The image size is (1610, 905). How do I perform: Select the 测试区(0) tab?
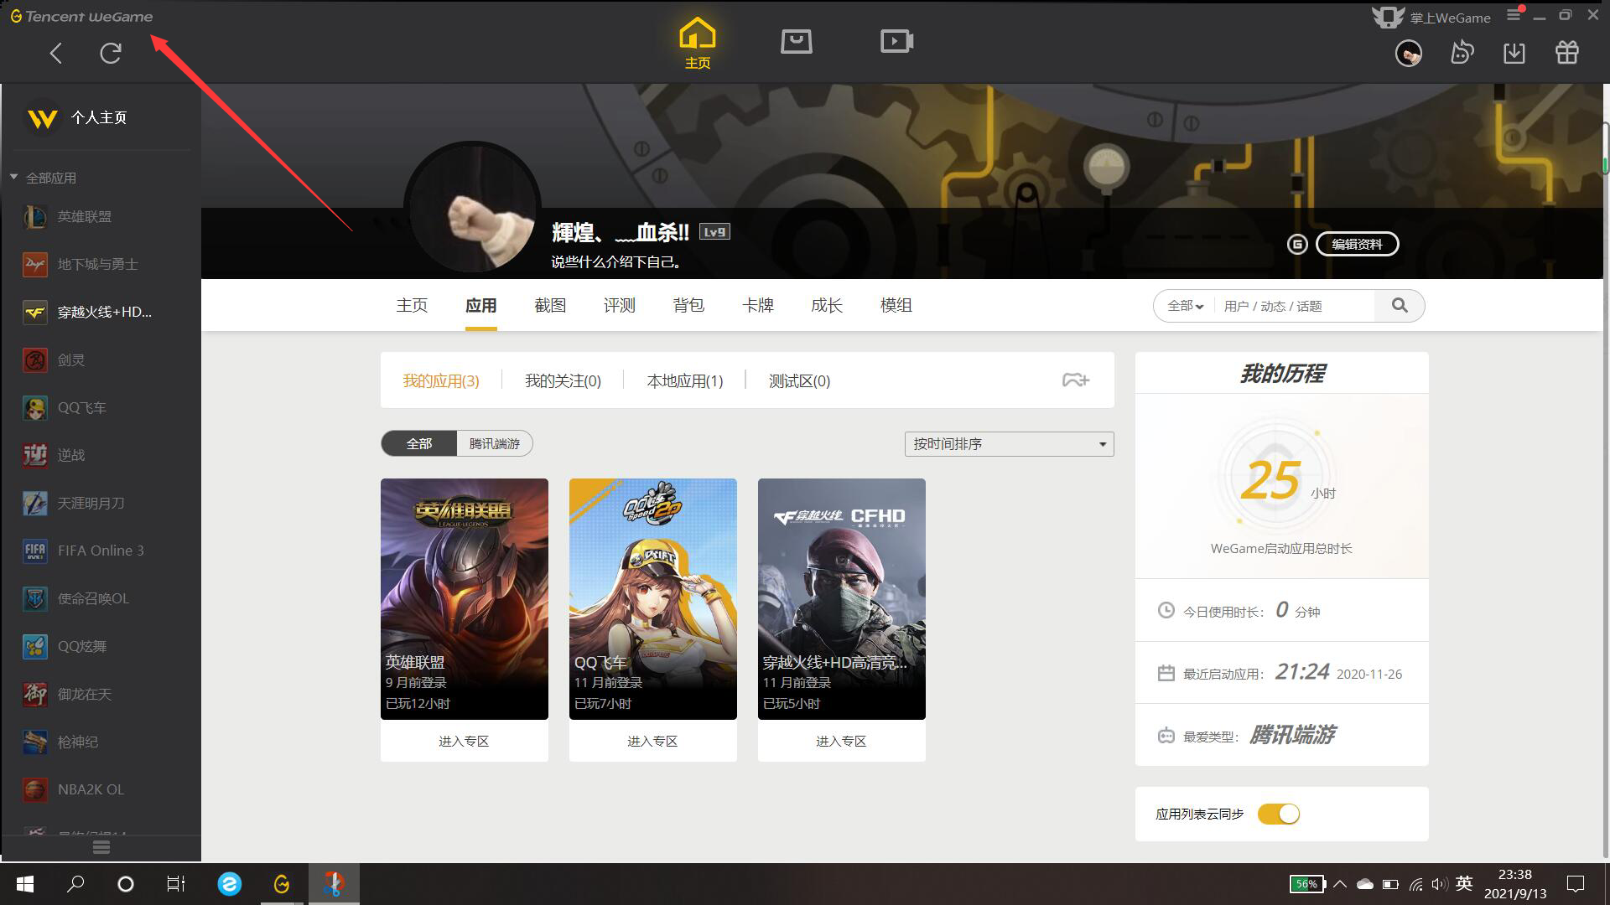click(x=800, y=381)
